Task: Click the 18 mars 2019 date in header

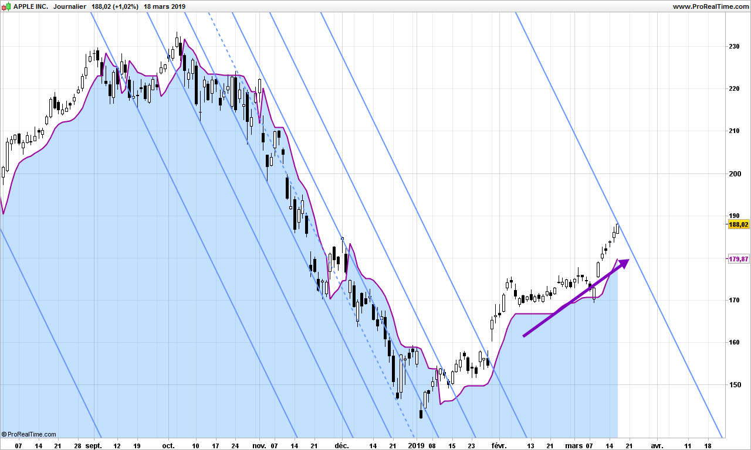Action: coord(164,6)
